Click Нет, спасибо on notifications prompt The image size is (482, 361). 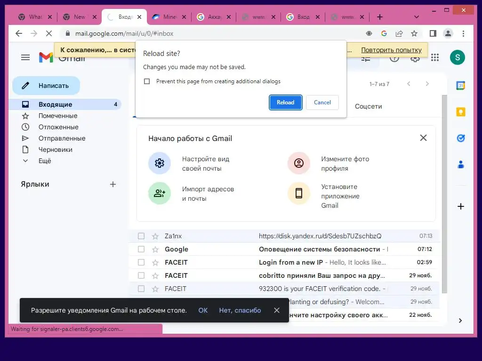coord(240,310)
